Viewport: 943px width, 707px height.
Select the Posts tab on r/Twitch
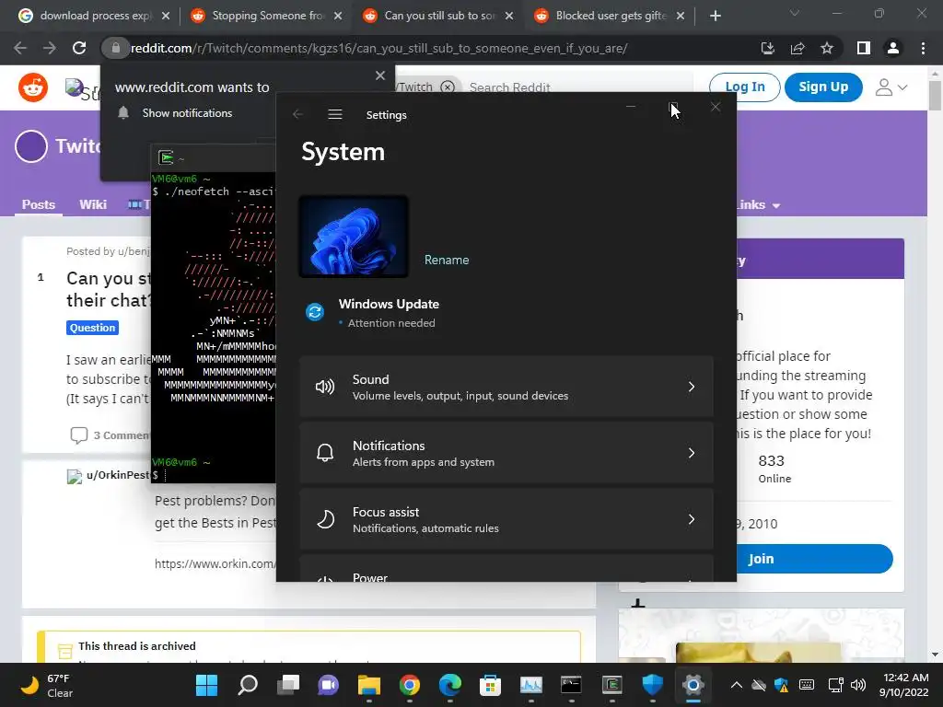coord(39,204)
